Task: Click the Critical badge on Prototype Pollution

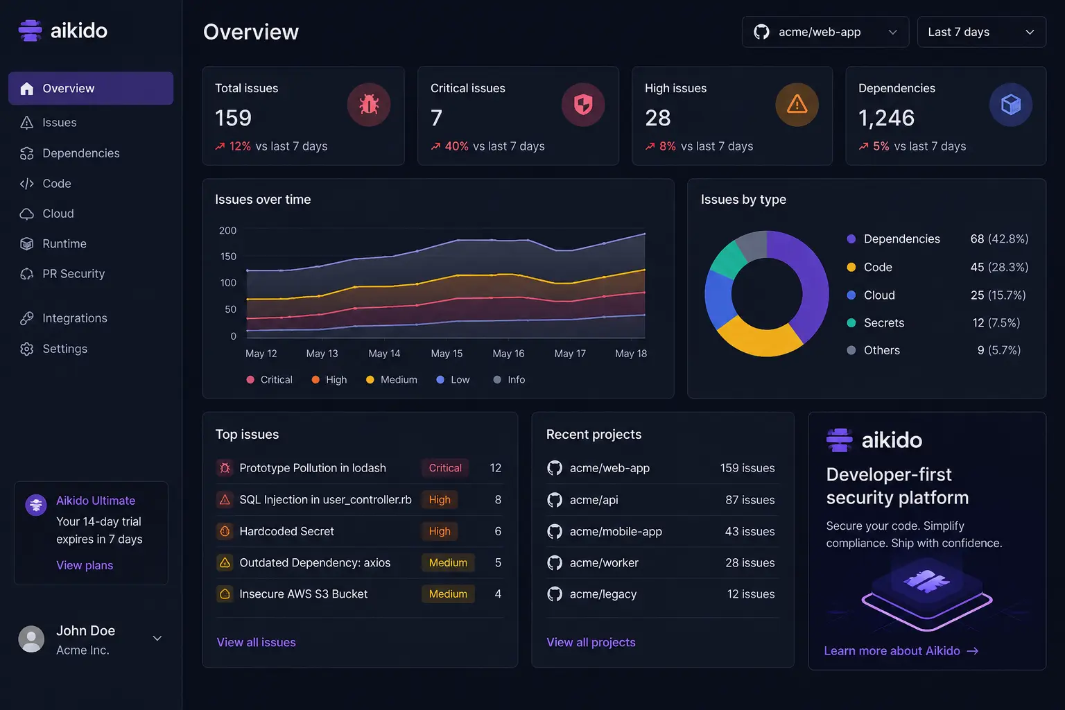Action: coord(445,468)
